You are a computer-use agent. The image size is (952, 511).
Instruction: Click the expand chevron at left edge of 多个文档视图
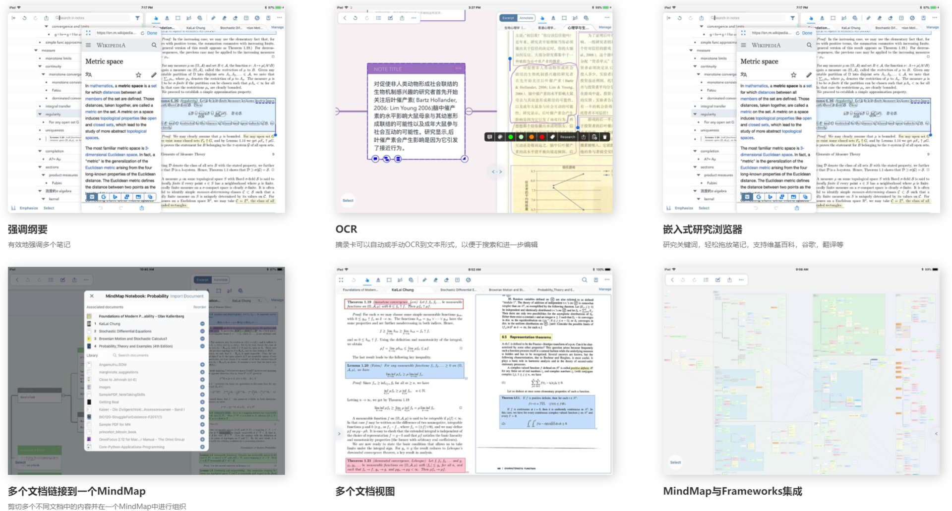(339, 434)
